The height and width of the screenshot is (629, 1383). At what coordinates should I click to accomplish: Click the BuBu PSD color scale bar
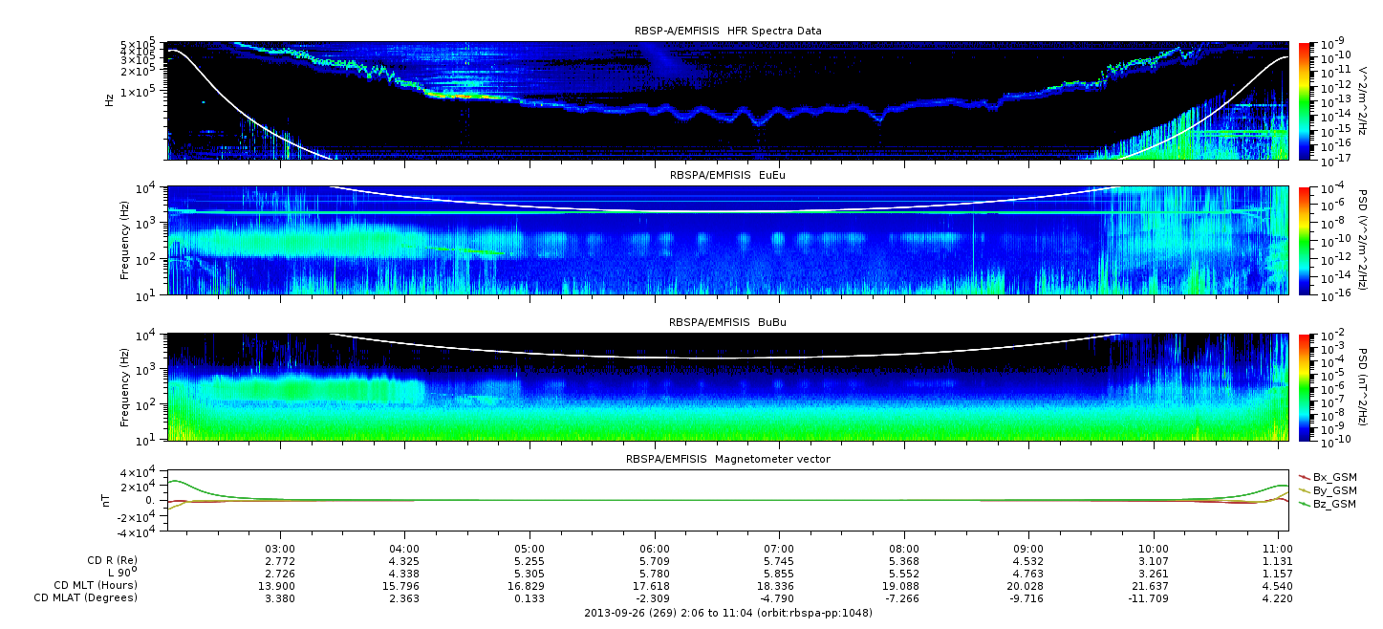point(1306,386)
